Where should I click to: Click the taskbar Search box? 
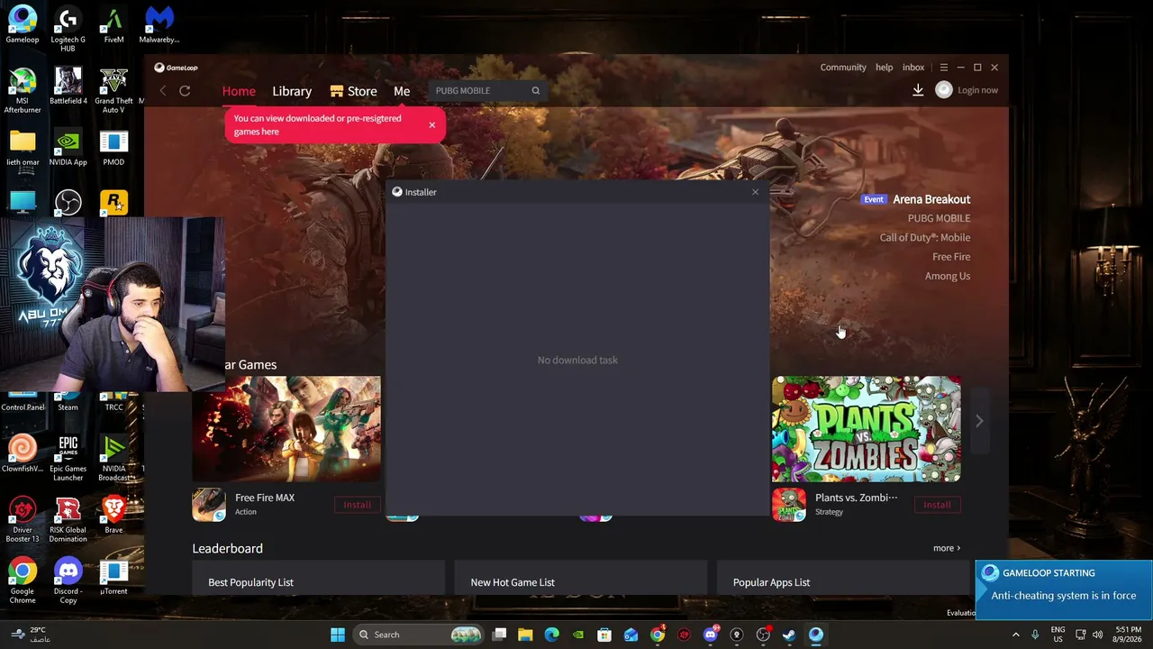pyautogui.click(x=419, y=635)
